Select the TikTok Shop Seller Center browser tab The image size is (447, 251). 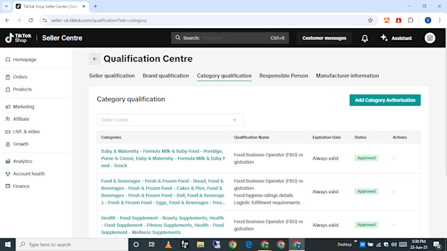(50, 7)
